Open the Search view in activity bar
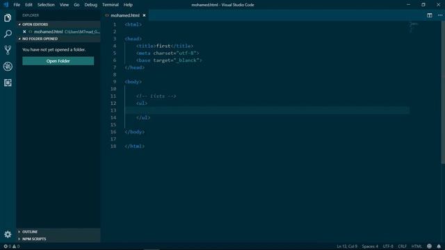 click(8, 34)
